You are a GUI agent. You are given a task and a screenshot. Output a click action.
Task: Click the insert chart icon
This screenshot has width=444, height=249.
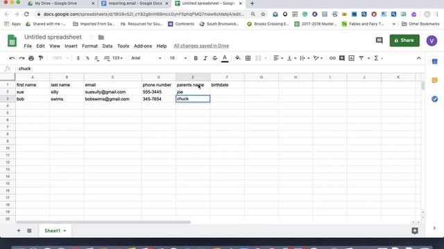[352, 58]
